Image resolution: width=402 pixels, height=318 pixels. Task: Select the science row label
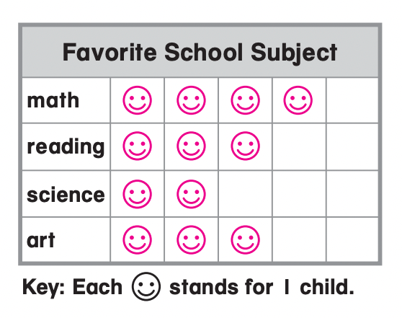[66, 195]
